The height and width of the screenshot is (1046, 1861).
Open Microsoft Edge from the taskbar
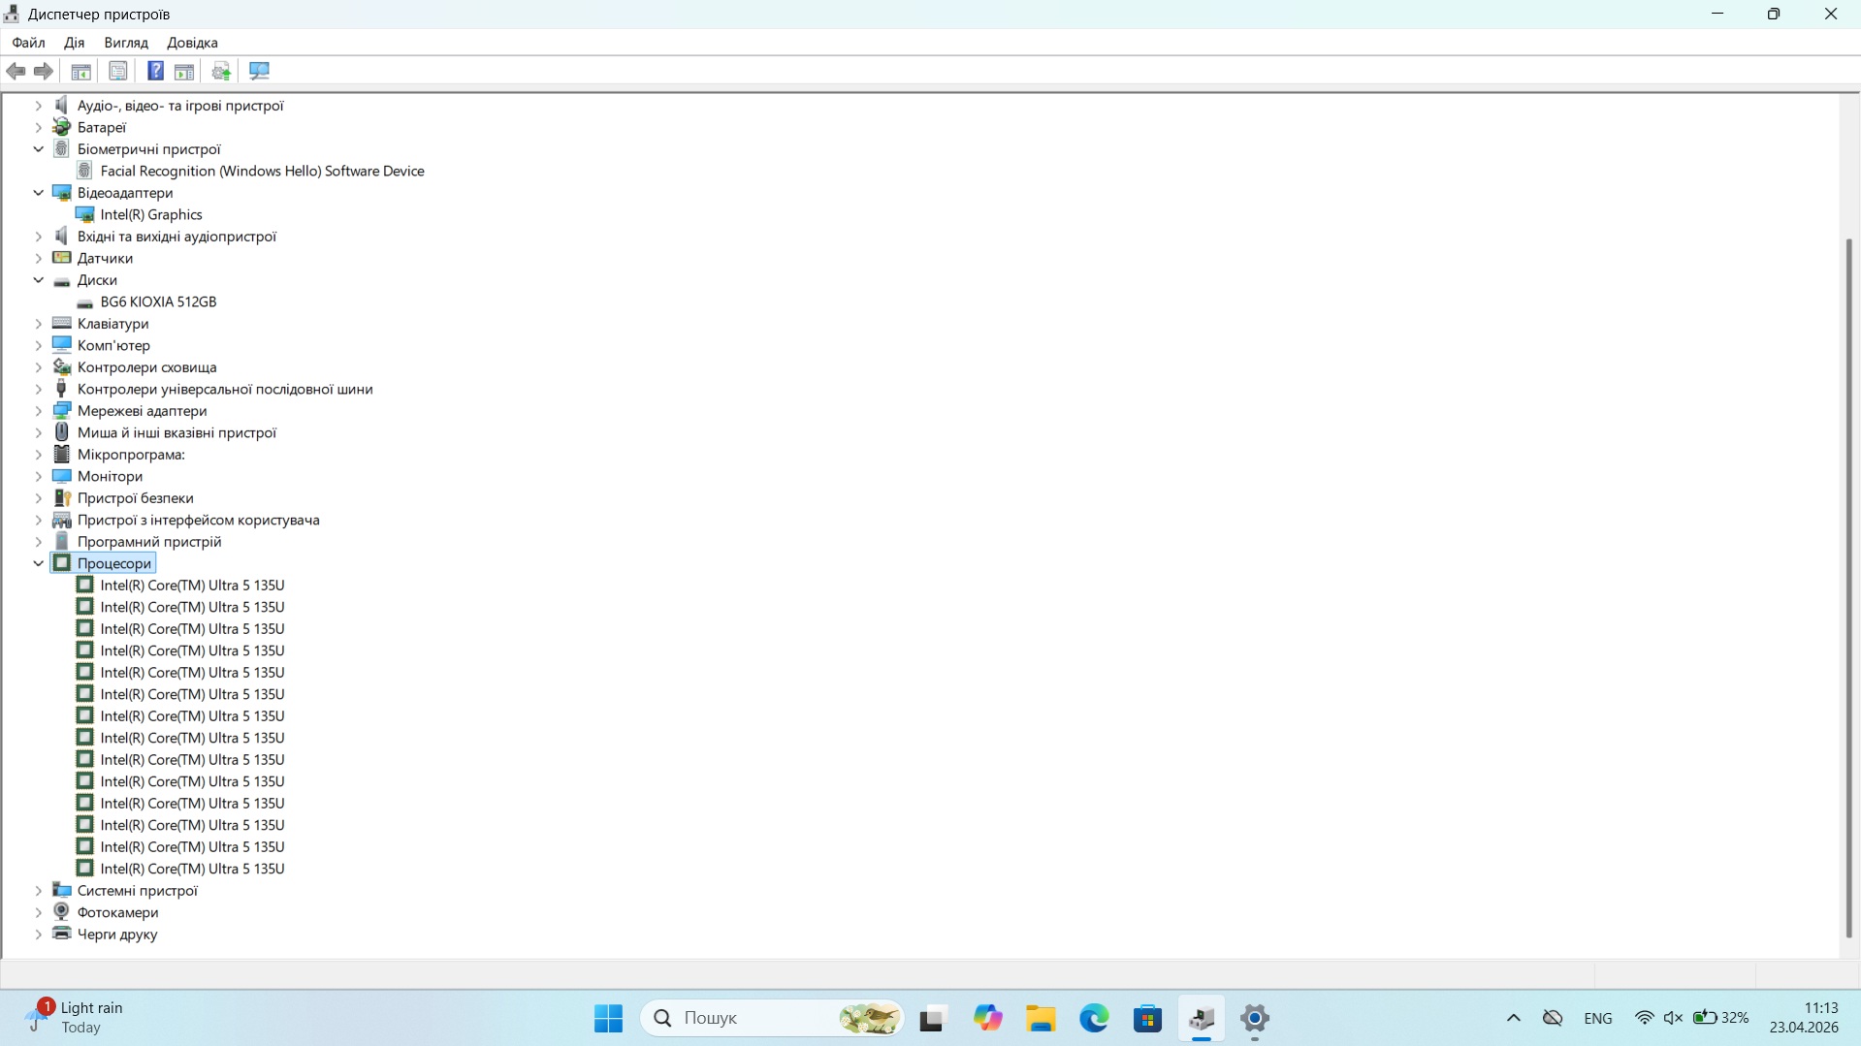(x=1094, y=1018)
